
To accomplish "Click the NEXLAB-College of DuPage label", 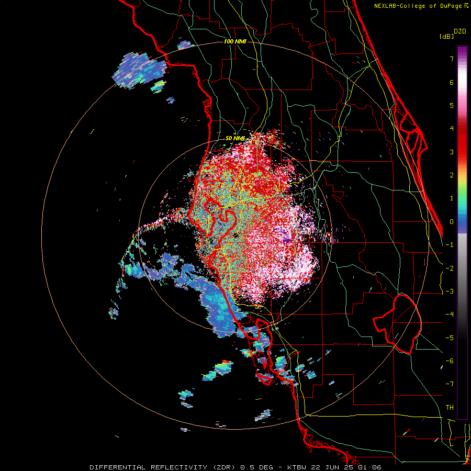I will point(419,6).
